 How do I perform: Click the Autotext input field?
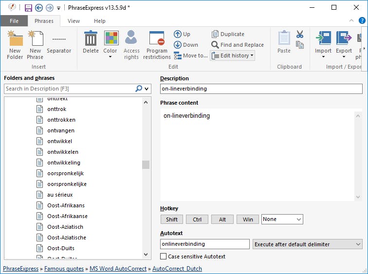click(x=204, y=244)
